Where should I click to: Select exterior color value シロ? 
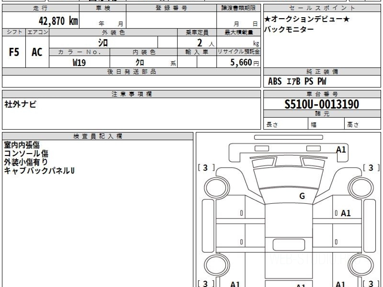point(103,42)
